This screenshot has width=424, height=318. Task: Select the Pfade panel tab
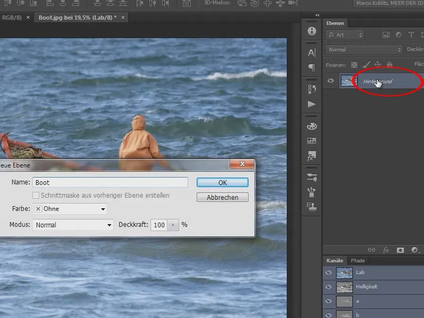click(x=358, y=261)
